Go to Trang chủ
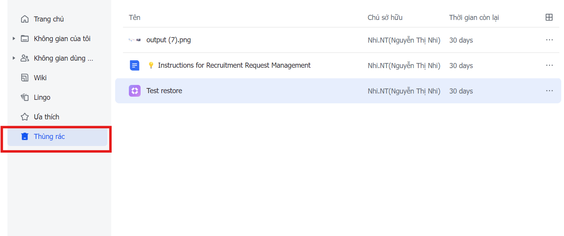This screenshot has height=236, width=564. [49, 19]
